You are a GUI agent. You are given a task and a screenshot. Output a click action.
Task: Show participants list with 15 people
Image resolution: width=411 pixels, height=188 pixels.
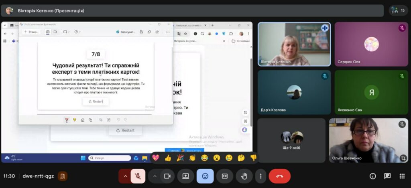398,10
